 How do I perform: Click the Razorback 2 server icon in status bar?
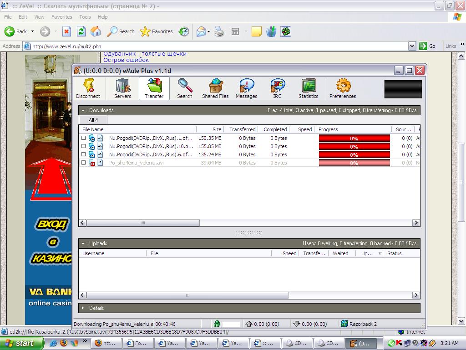point(344,324)
